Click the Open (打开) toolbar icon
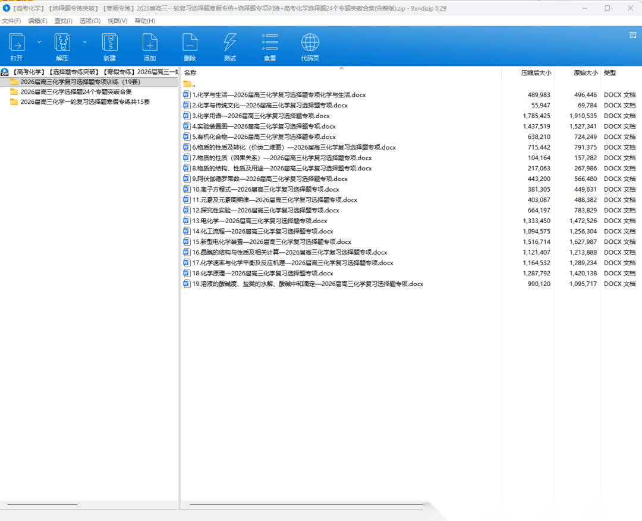 point(17,43)
